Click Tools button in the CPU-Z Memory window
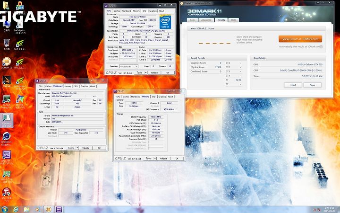Image resolution: width=340 pixels, height=213 pixels. 149,159
